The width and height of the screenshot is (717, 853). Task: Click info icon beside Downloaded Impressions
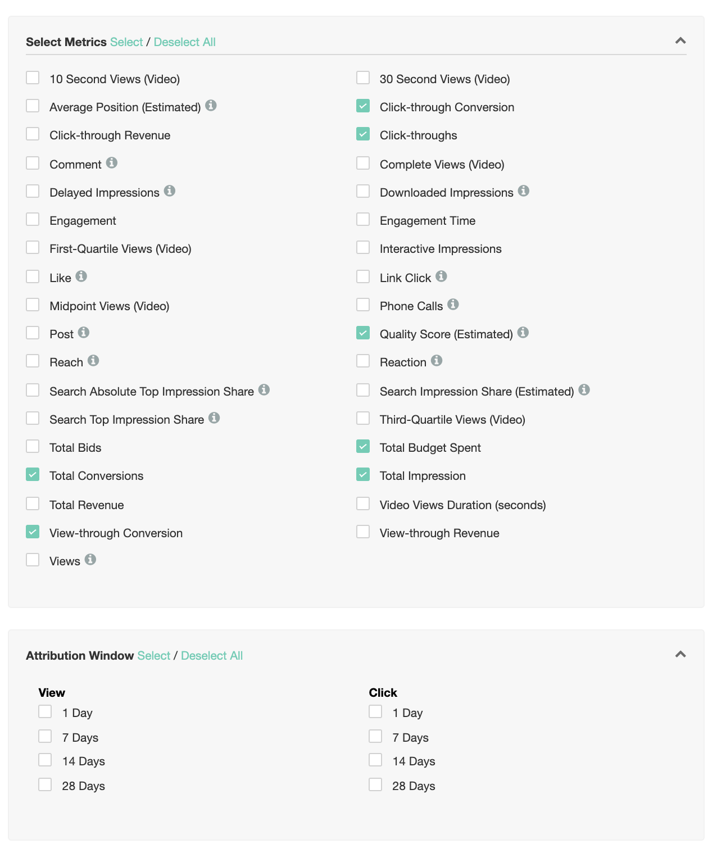[524, 191]
